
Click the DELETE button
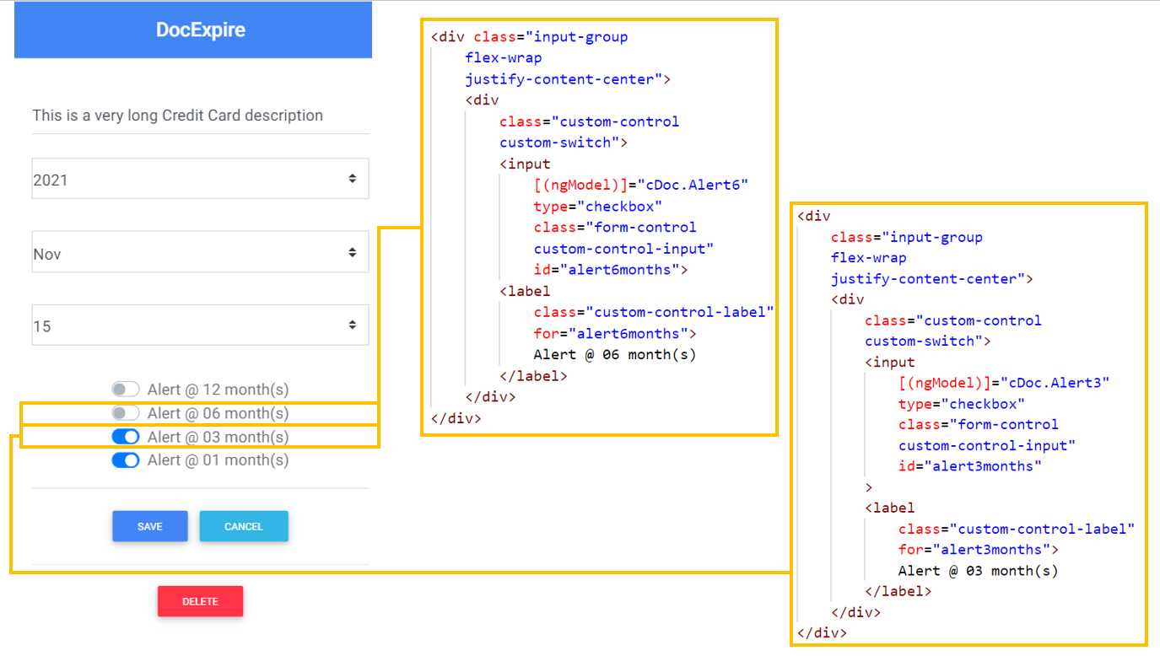pyautogui.click(x=200, y=601)
